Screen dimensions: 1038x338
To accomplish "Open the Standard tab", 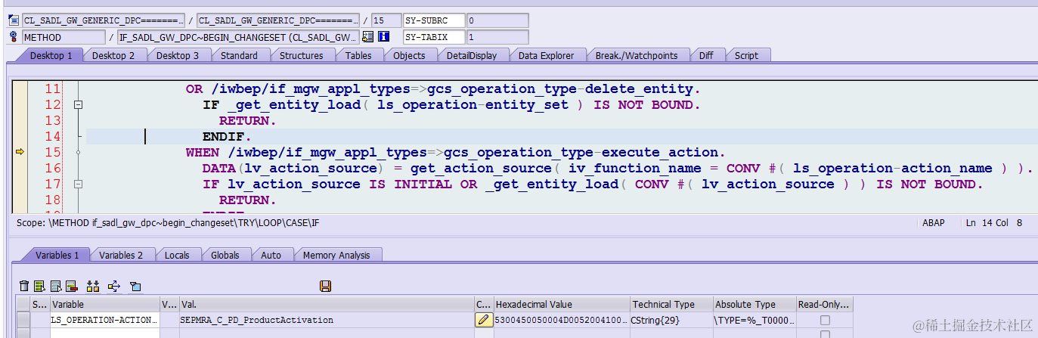I will coord(239,55).
